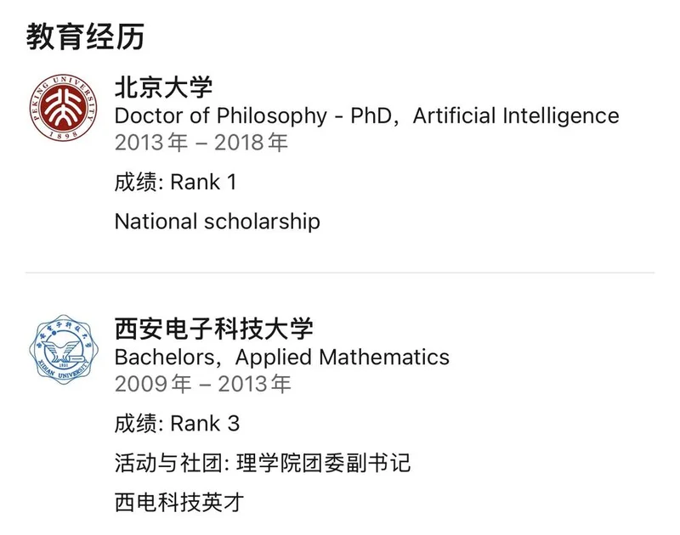Open the 北京大学 school page

163,87
